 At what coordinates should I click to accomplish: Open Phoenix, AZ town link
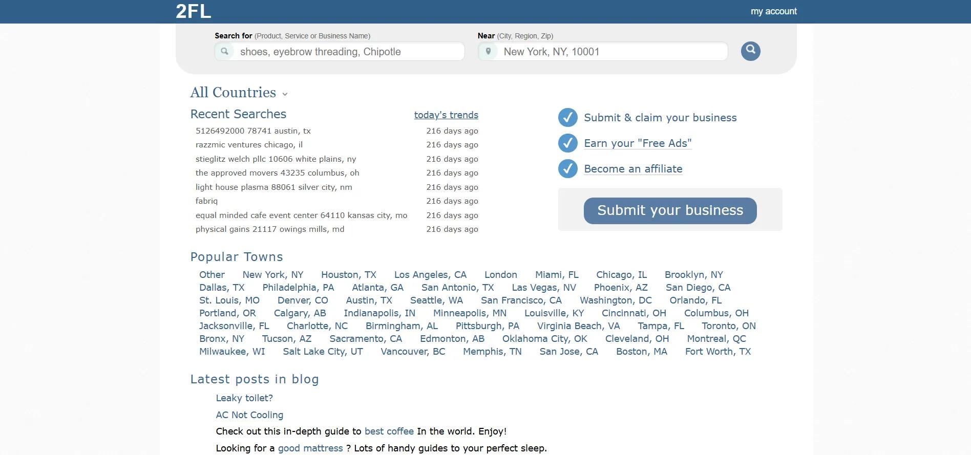[621, 288]
